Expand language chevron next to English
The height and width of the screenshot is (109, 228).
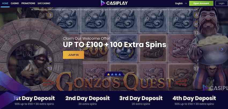186,3
